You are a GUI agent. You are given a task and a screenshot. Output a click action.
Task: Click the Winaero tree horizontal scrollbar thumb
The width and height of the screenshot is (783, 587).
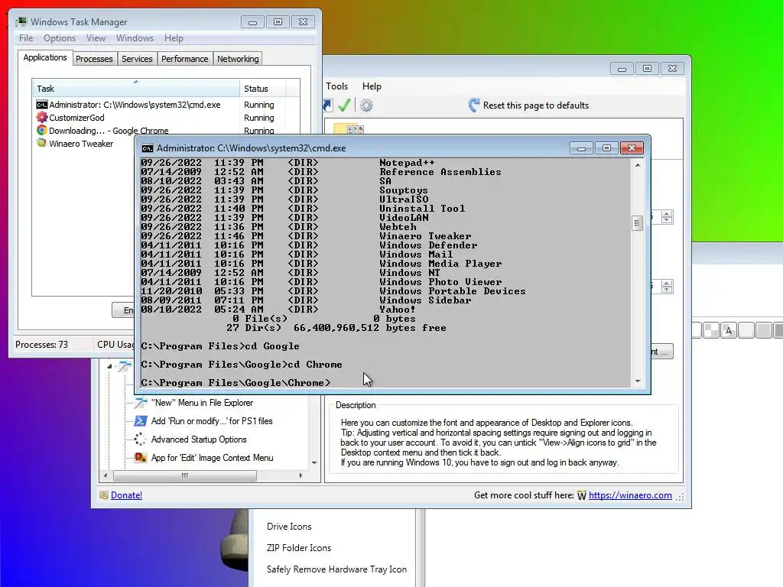tap(185, 475)
